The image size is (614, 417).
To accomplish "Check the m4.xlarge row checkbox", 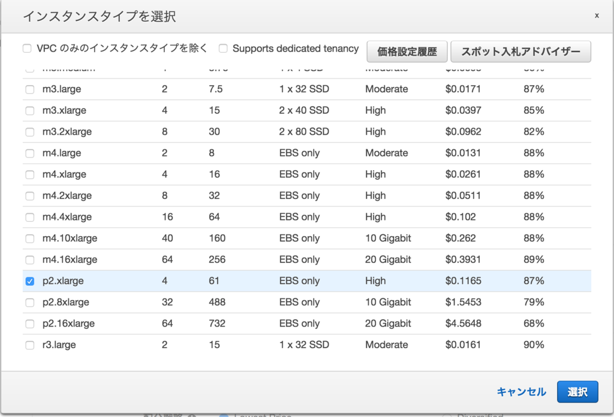I will point(30,174).
